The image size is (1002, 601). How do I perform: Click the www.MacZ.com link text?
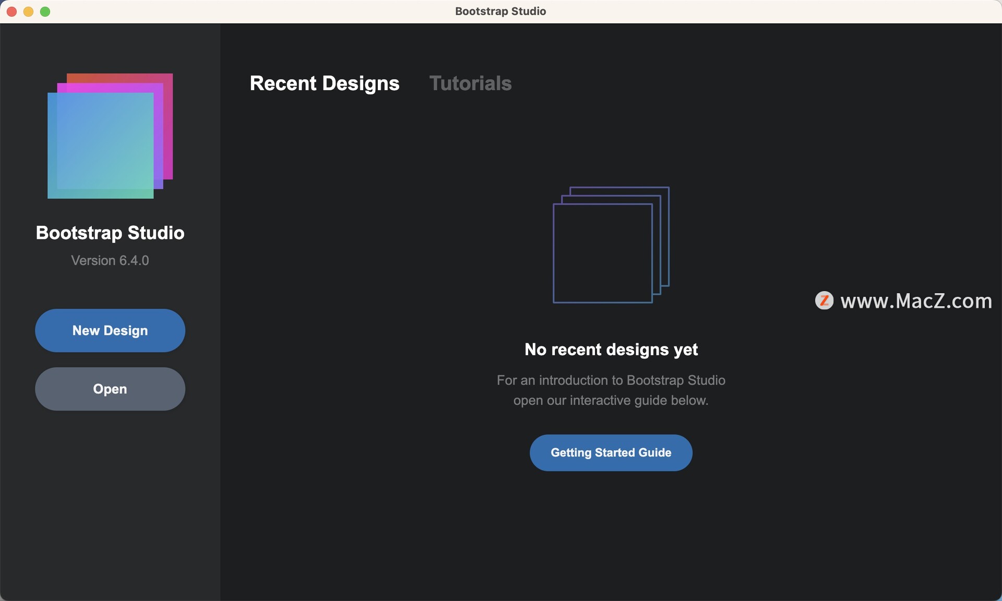coord(916,300)
